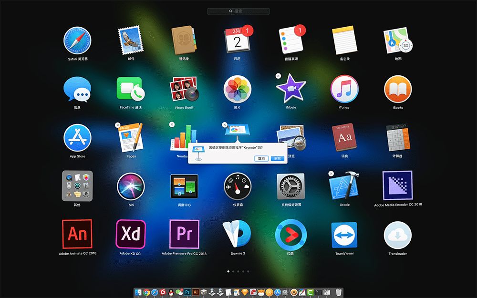Go to the third Launchpad page dot
The height and width of the screenshot is (298, 477).
coord(238,271)
